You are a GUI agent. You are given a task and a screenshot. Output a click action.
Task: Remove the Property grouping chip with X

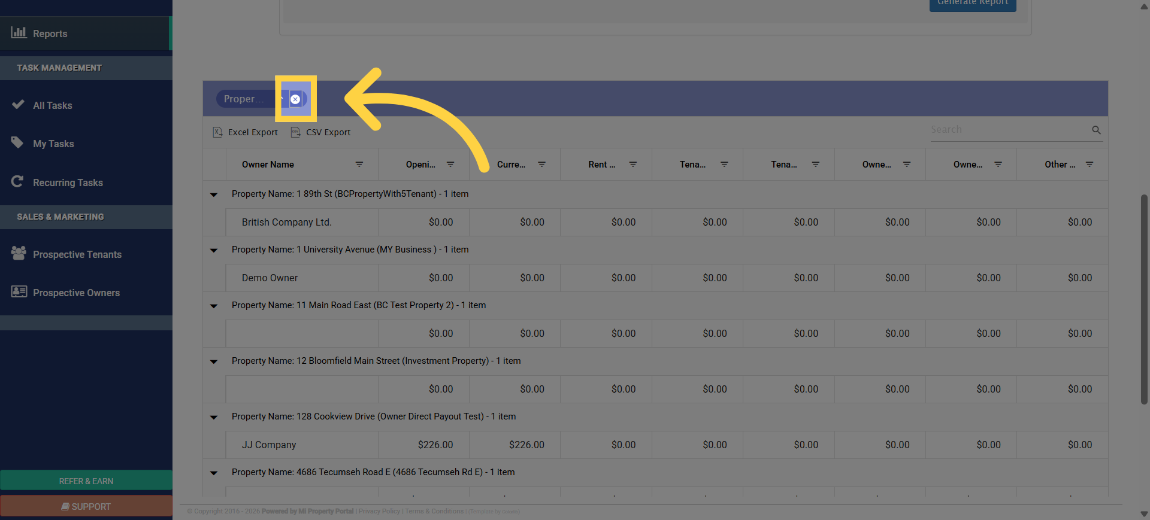[295, 99]
